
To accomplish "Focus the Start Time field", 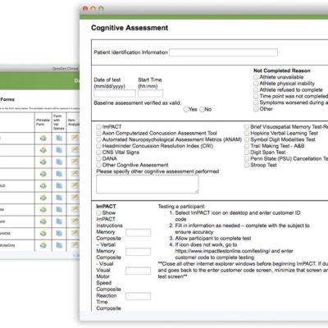I will point(151,93).
